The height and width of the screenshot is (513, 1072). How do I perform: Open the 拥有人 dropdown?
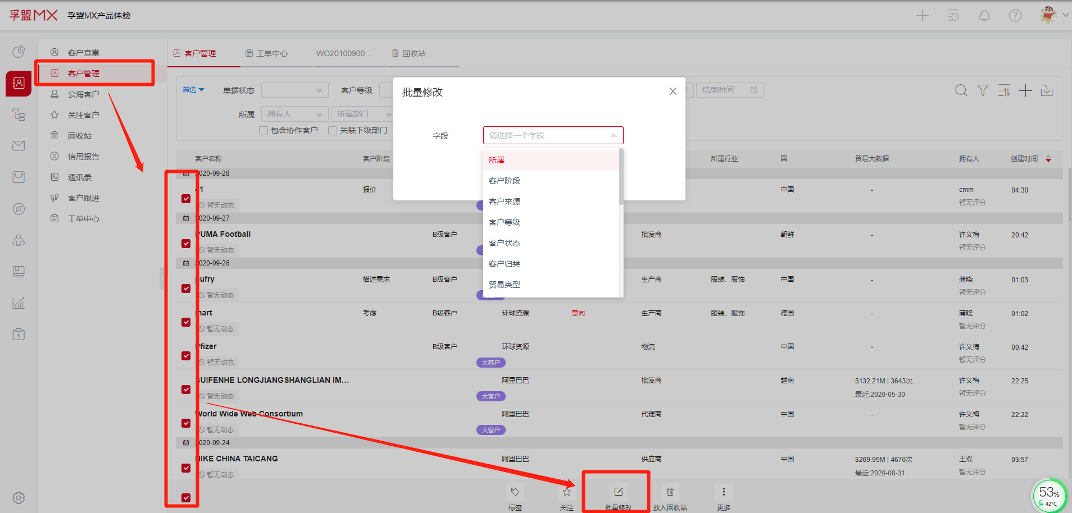[x=294, y=114]
